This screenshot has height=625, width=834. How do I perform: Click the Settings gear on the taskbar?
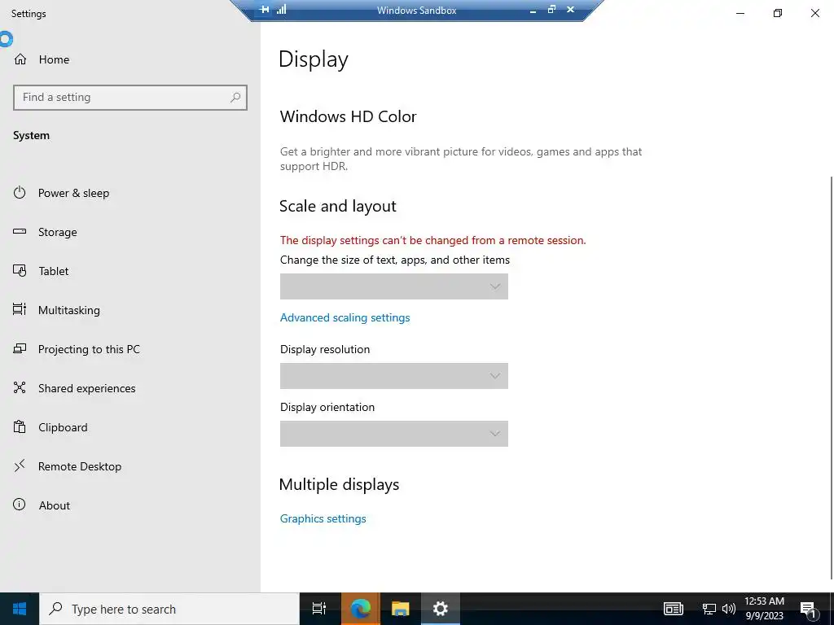click(x=441, y=609)
